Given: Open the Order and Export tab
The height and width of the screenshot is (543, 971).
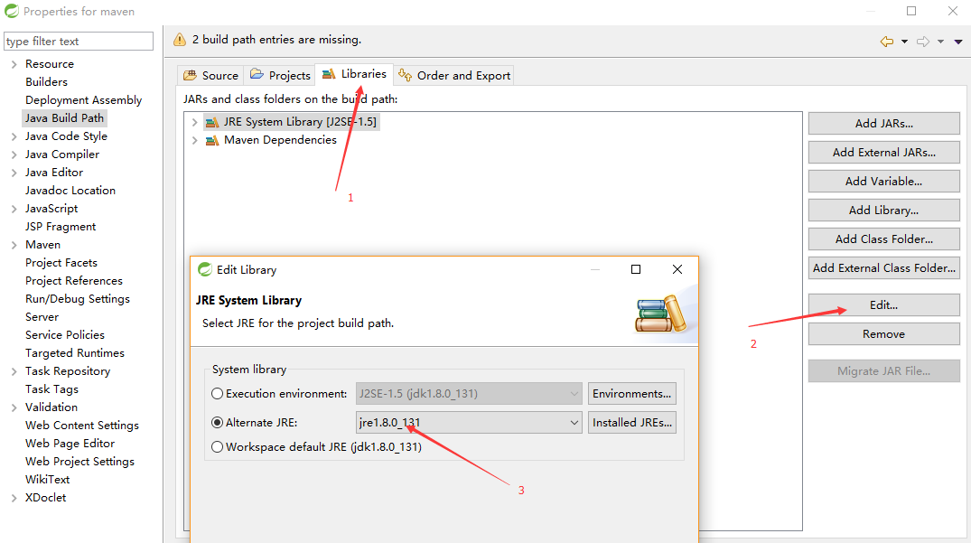Looking at the screenshot, I should [x=454, y=76].
